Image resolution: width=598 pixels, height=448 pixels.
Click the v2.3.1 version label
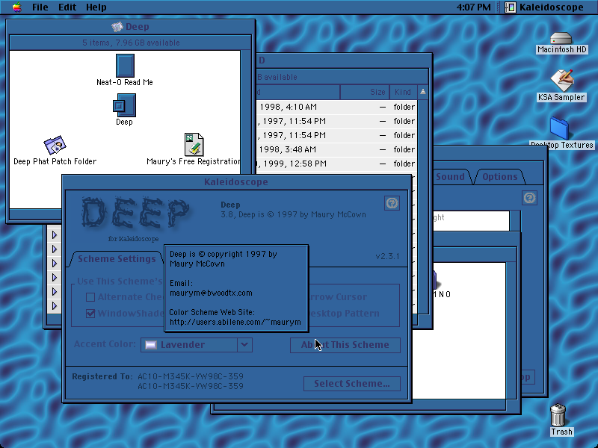point(387,256)
